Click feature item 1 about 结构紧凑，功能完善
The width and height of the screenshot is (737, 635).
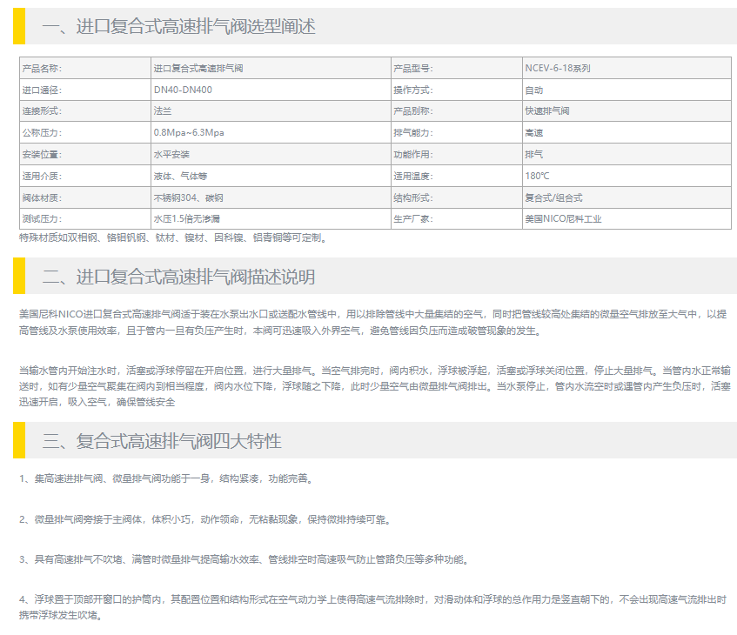[165, 478]
